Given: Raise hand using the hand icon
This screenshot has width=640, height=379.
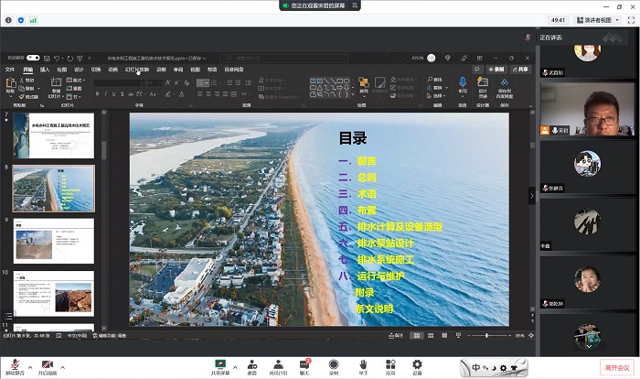Looking at the screenshot, I should pos(362,364).
